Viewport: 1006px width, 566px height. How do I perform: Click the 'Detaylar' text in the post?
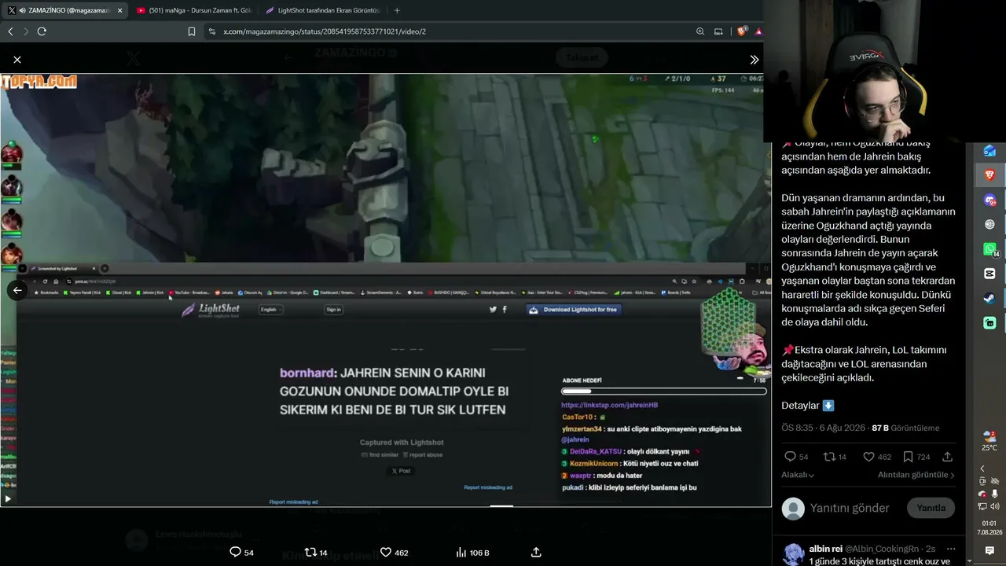(x=800, y=406)
